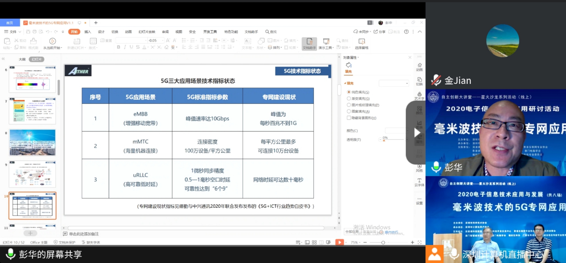Open the 文档助手 assistant tool
The image size is (566, 263).
click(309, 43)
